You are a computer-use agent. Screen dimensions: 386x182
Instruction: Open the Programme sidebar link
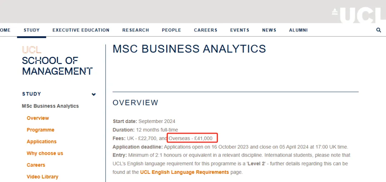tap(41, 130)
